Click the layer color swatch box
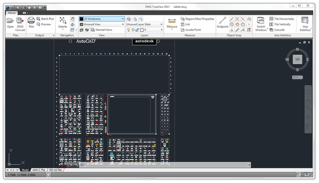The height and width of the screenshot is (183, 319). [142, 30]
